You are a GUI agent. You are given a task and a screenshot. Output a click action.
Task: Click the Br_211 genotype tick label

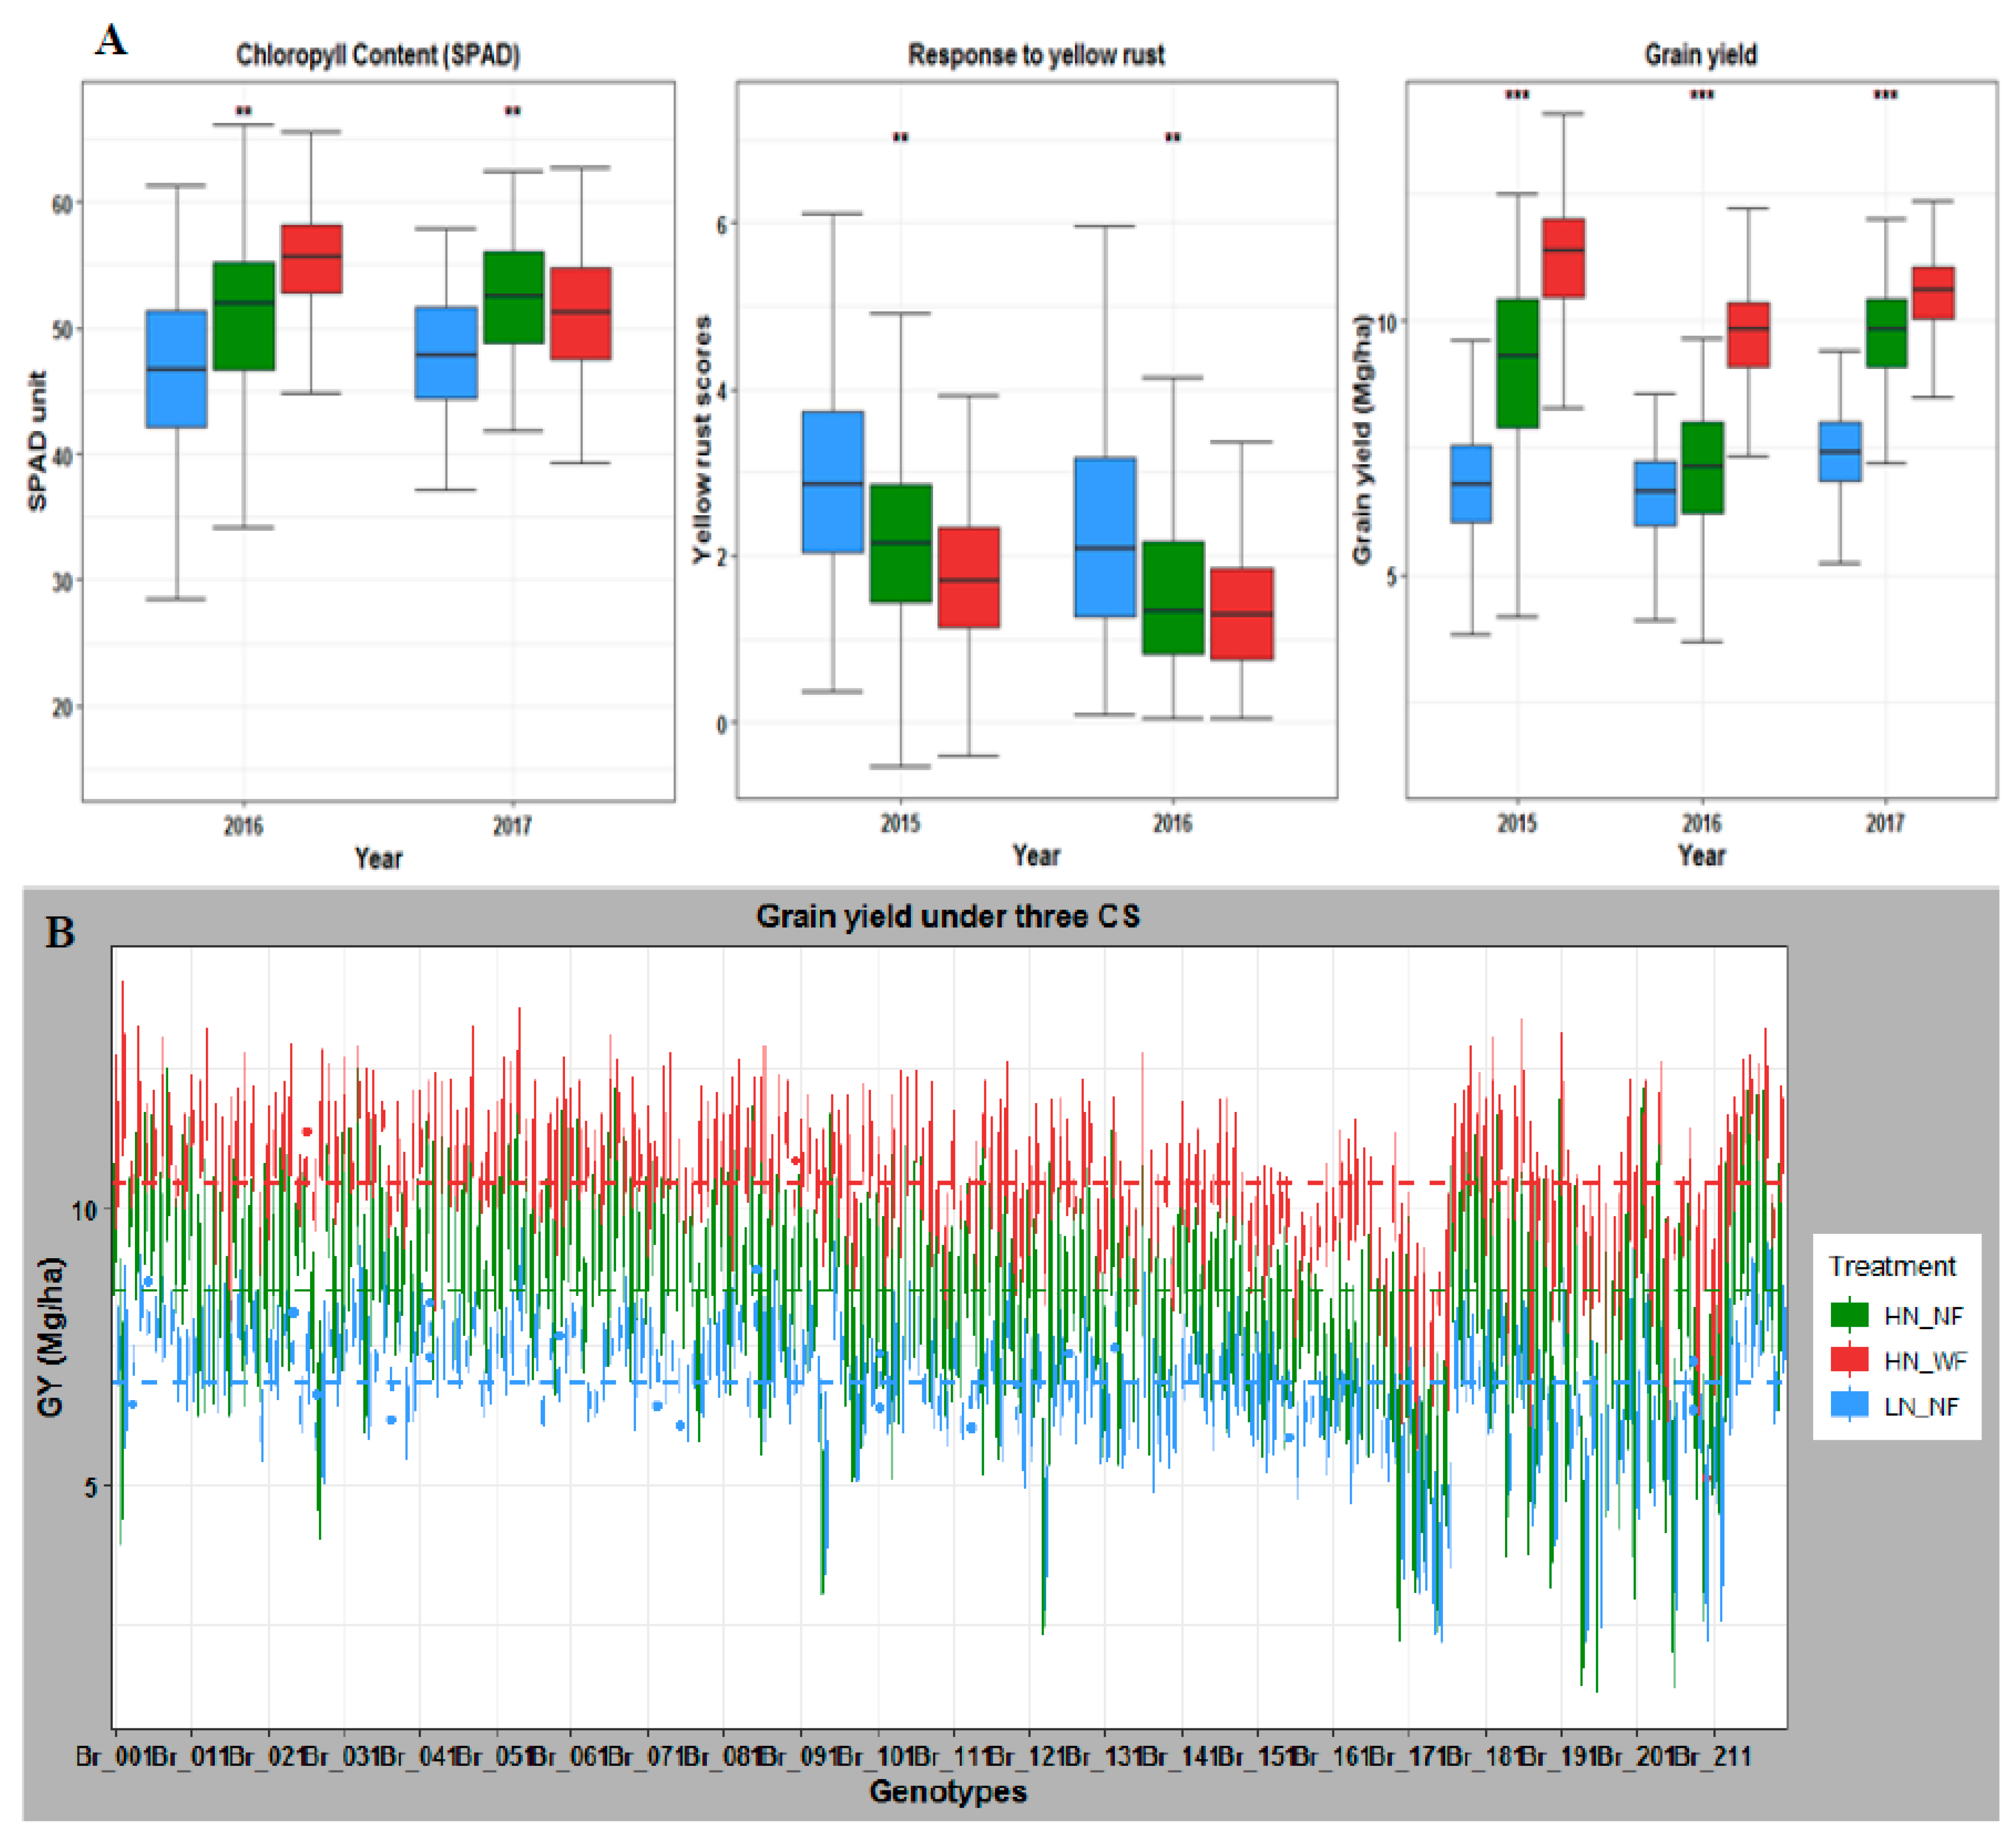pyautogui.click(x=1712, y=1755)
